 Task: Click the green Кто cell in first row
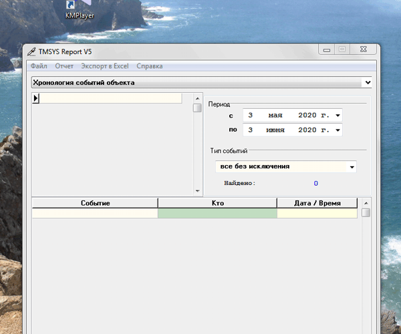pyautogui.click(x=217, y=213)
